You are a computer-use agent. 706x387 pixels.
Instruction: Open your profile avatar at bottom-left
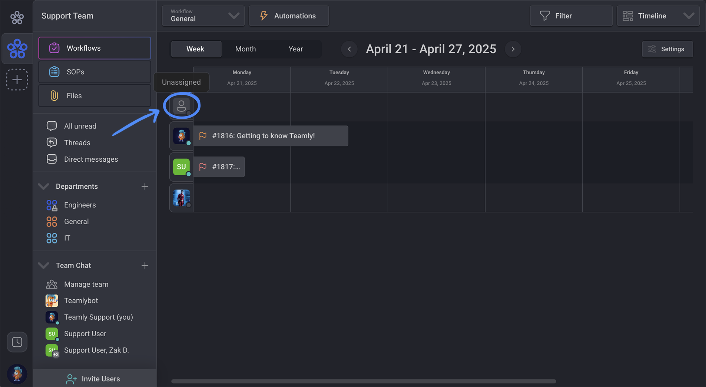(17, 374)
